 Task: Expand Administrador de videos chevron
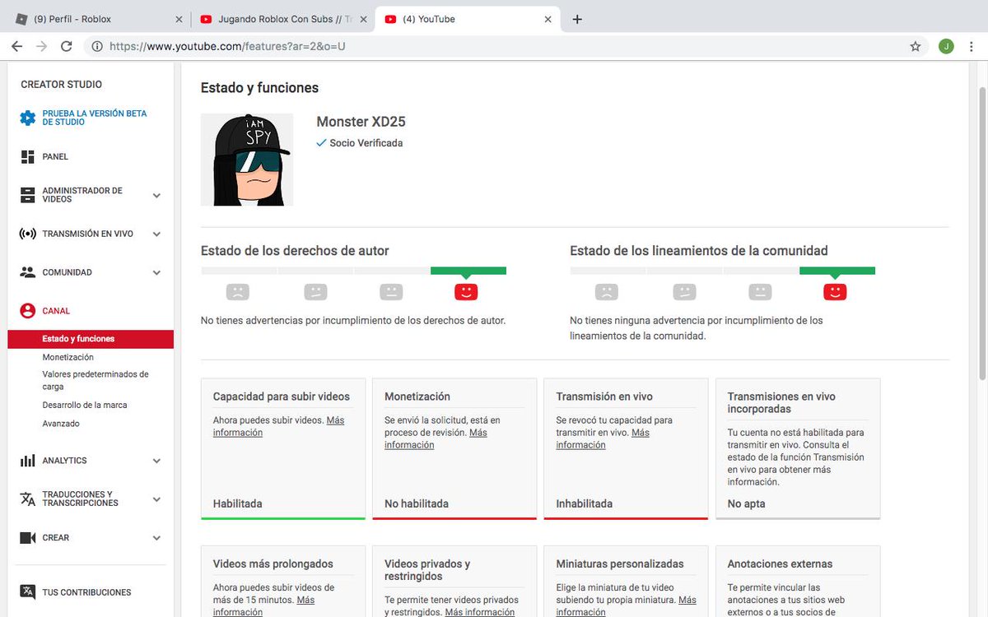[x=156, y=196]
